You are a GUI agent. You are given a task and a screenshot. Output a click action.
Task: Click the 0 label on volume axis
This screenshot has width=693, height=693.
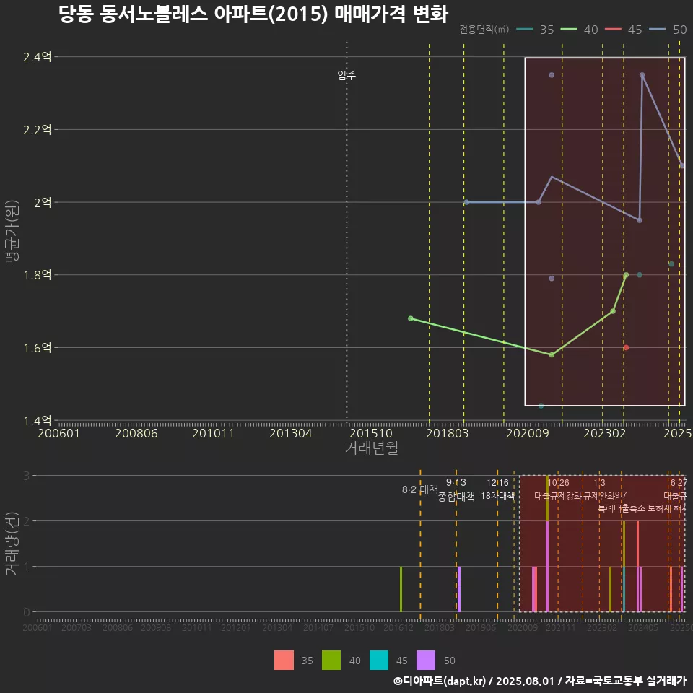click(x=27, y=612)
